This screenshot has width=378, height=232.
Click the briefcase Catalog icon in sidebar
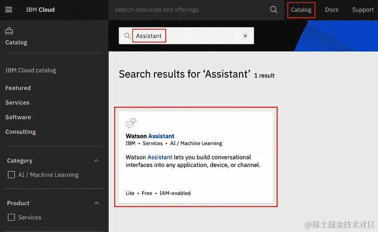point(9,31)
